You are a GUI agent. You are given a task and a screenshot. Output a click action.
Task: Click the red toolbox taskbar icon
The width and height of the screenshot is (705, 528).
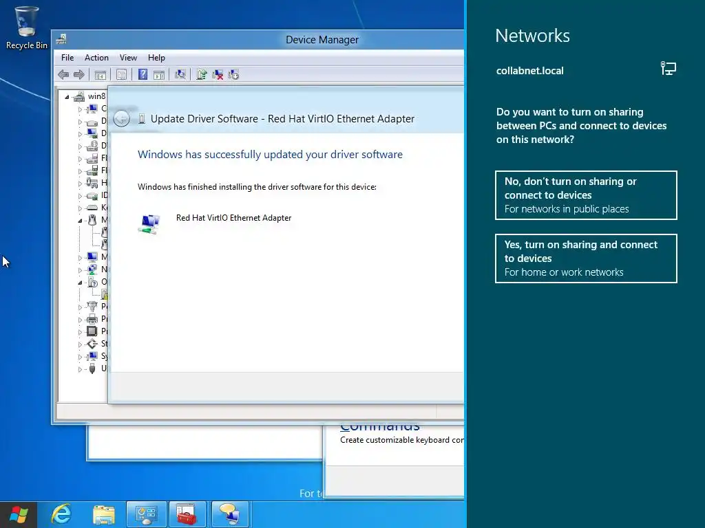187,514
